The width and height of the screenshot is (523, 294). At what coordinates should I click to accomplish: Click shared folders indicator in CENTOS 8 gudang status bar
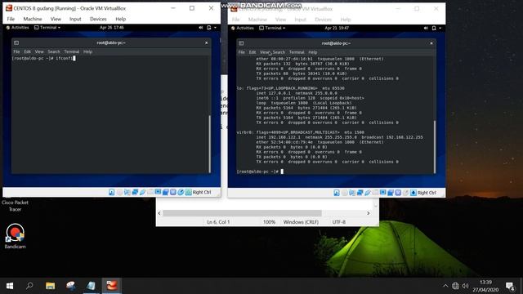click(x=150, y=193)
